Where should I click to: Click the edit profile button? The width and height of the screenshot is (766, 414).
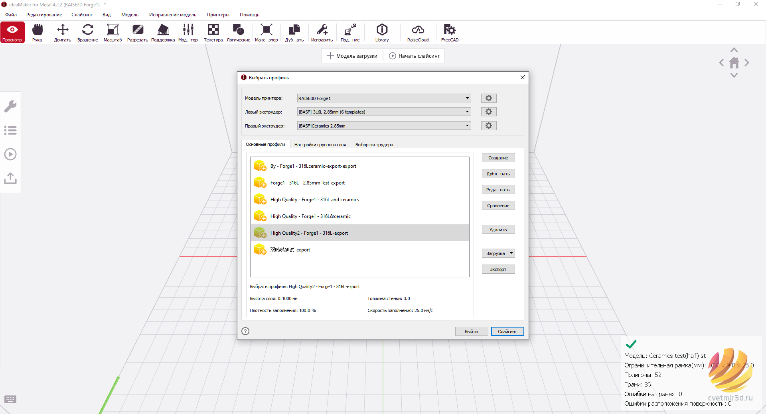(498, 190)
